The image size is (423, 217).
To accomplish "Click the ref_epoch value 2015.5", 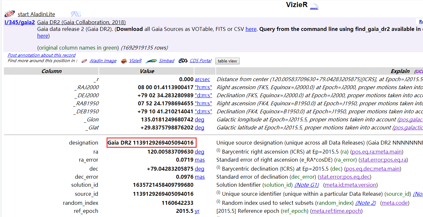I will tap(185, 211).
